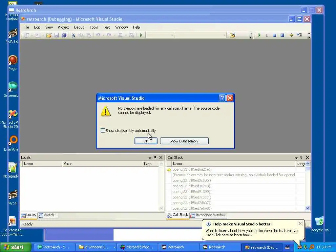Click the Copy toolbar icon
The width and height of the screenshot is (336, 252).
[81, 35]
